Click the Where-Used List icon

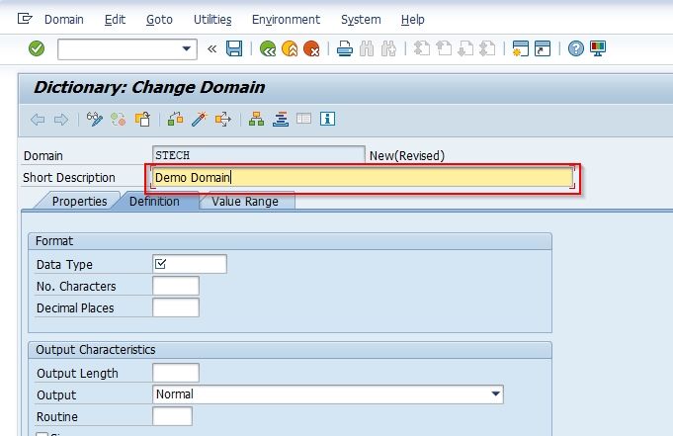tap(223, 119)
